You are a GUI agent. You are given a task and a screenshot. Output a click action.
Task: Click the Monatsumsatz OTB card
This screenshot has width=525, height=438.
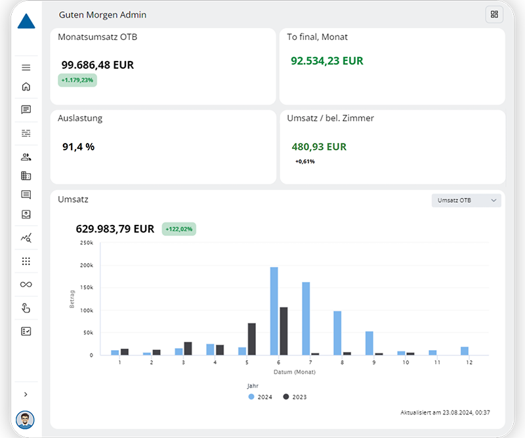click(x=163, y=66)
